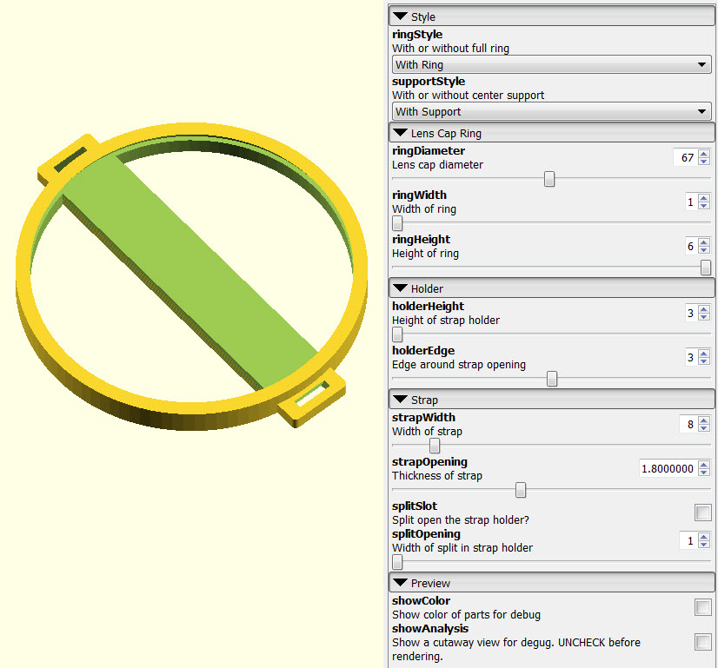Viewport: 718px width, 668px height.
Task: Click the strapWidth slider handle
Action: [435, 446]
